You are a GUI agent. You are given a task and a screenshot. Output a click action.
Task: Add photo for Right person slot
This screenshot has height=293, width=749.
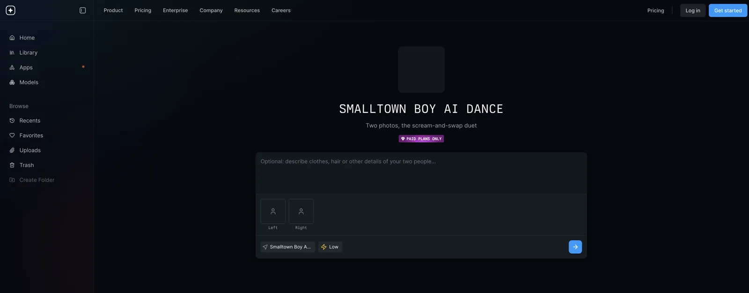click(x=301, y=212)
